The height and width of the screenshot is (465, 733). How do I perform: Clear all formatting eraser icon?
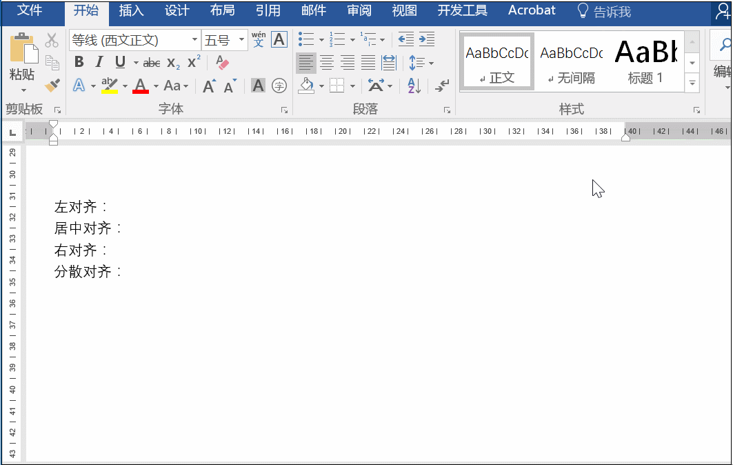pos(222,63)
